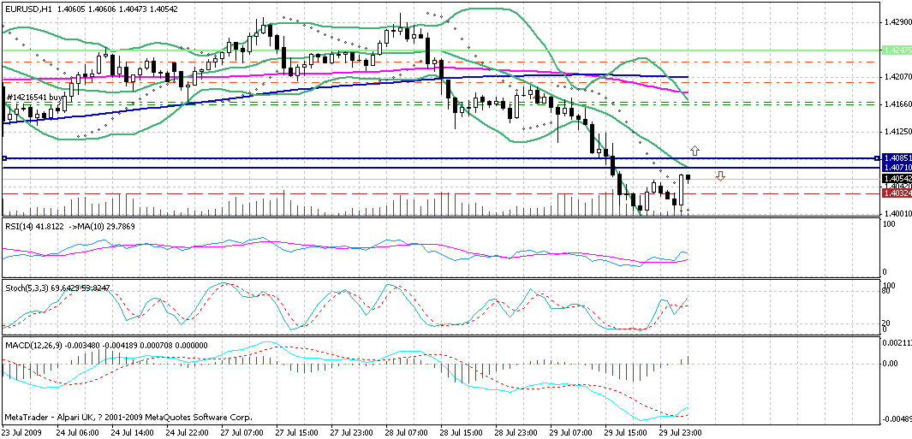Select the light green horizontal line at 1.42475
This screenshot has width=912, height=439.
click(441, 50)
